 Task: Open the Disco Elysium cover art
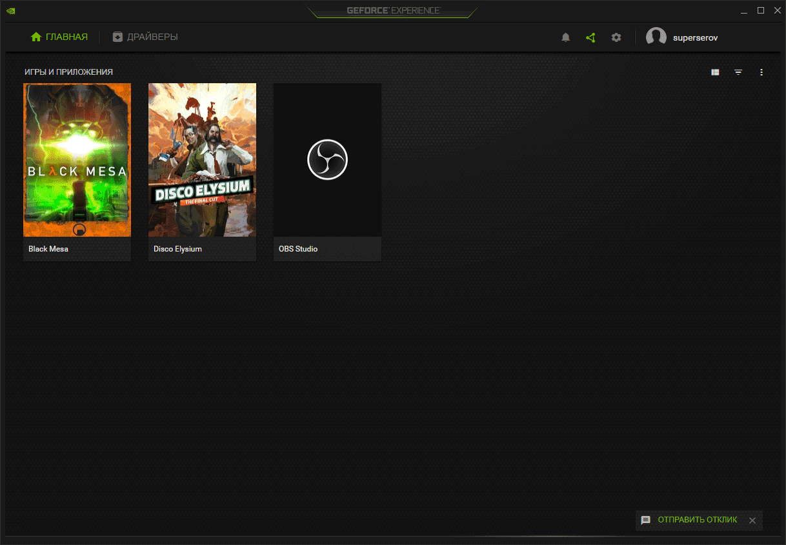(x=202, y=160)
